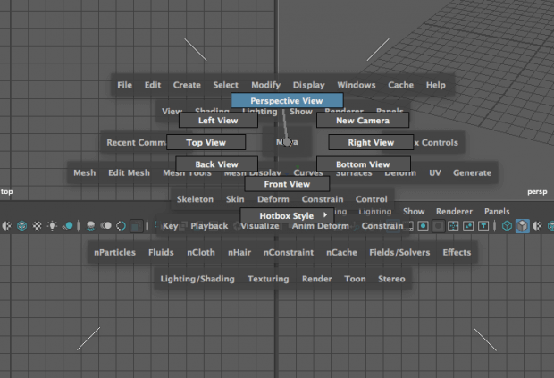Open the Effects hotbox menu
554x378 pixels.
pos(457,252)
